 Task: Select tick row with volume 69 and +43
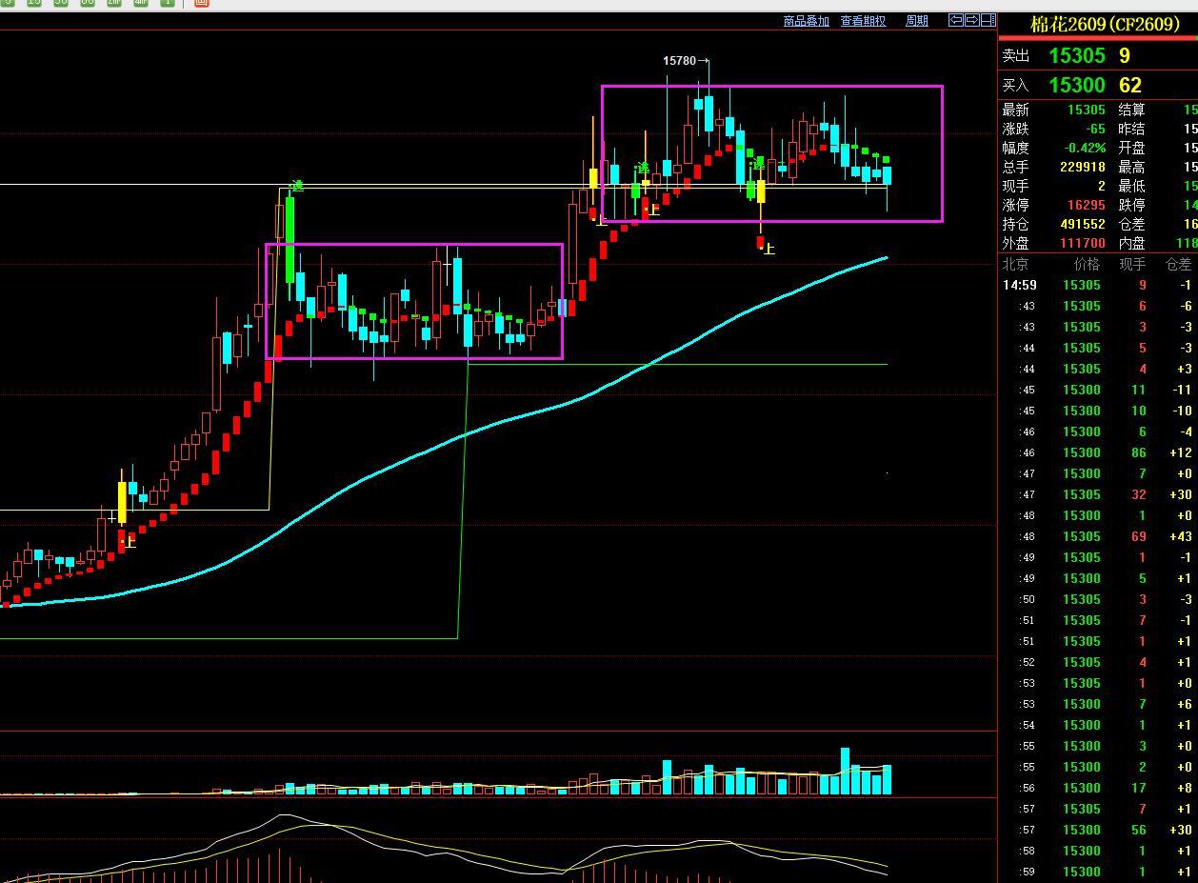point(1098,536)
